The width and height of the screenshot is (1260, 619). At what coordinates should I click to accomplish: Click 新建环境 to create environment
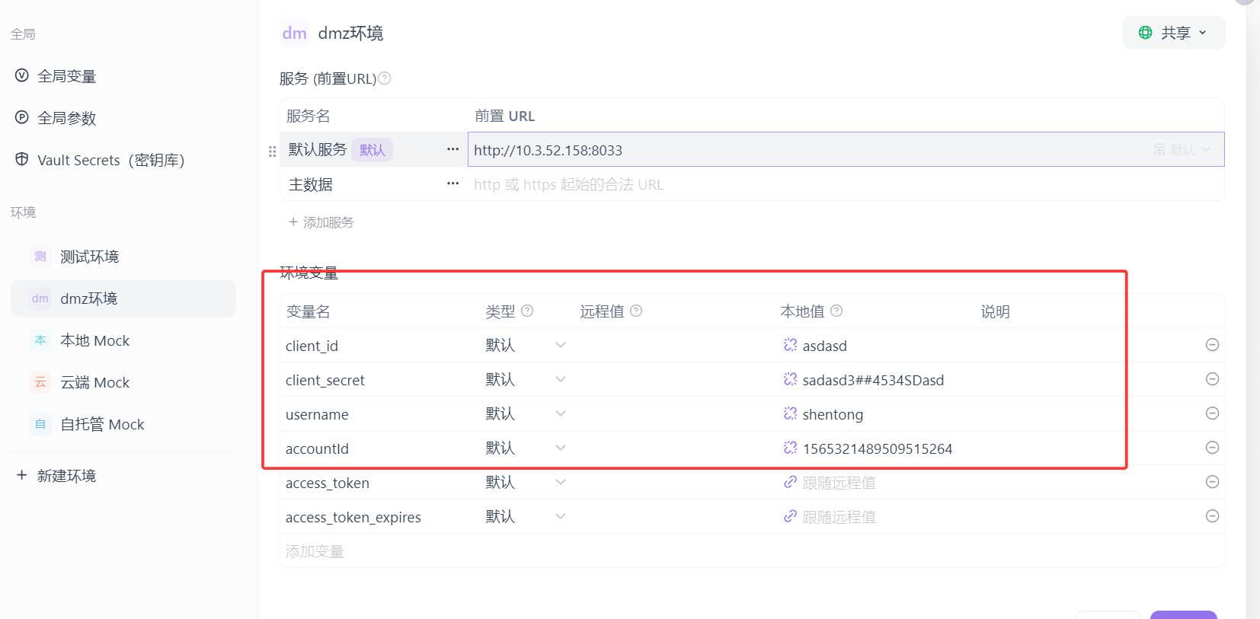66,476
